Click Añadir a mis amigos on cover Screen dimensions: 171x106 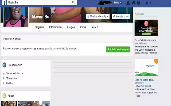pos(98,16)
